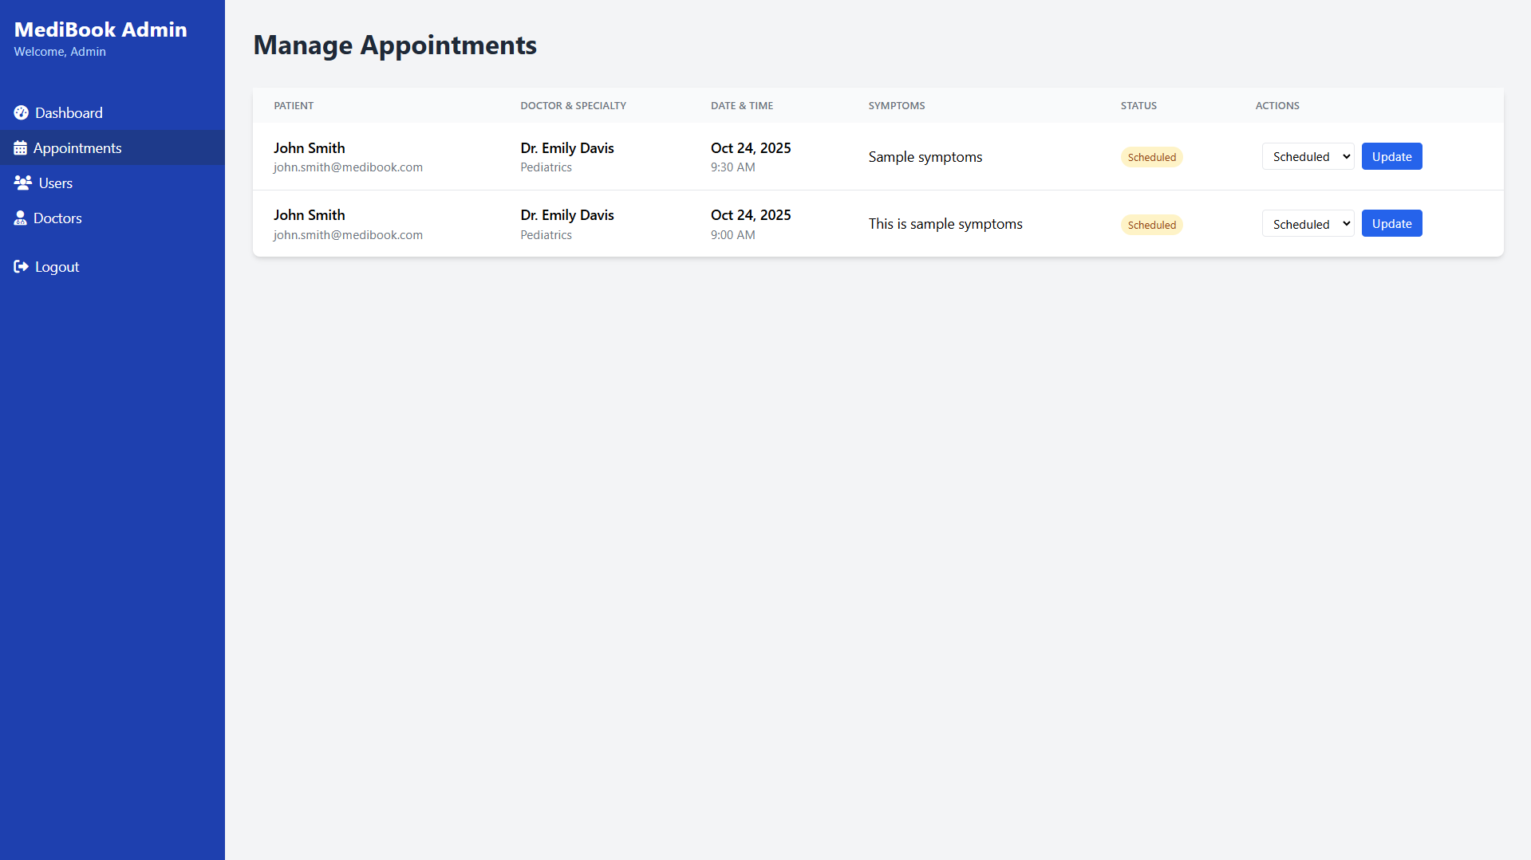The image size is (1531, 860).
Task: Click the Patient column header
Action: click(294, 106)
